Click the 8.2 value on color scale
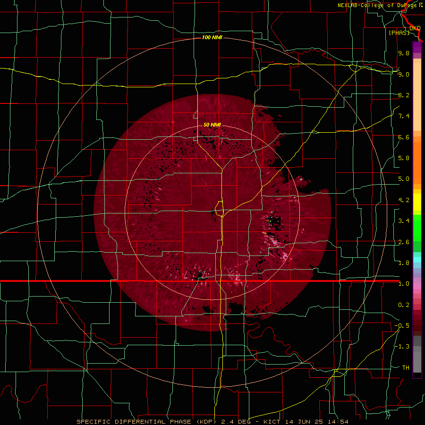The height and width of the screenshot is (425, 425). [x=404, y=95]
